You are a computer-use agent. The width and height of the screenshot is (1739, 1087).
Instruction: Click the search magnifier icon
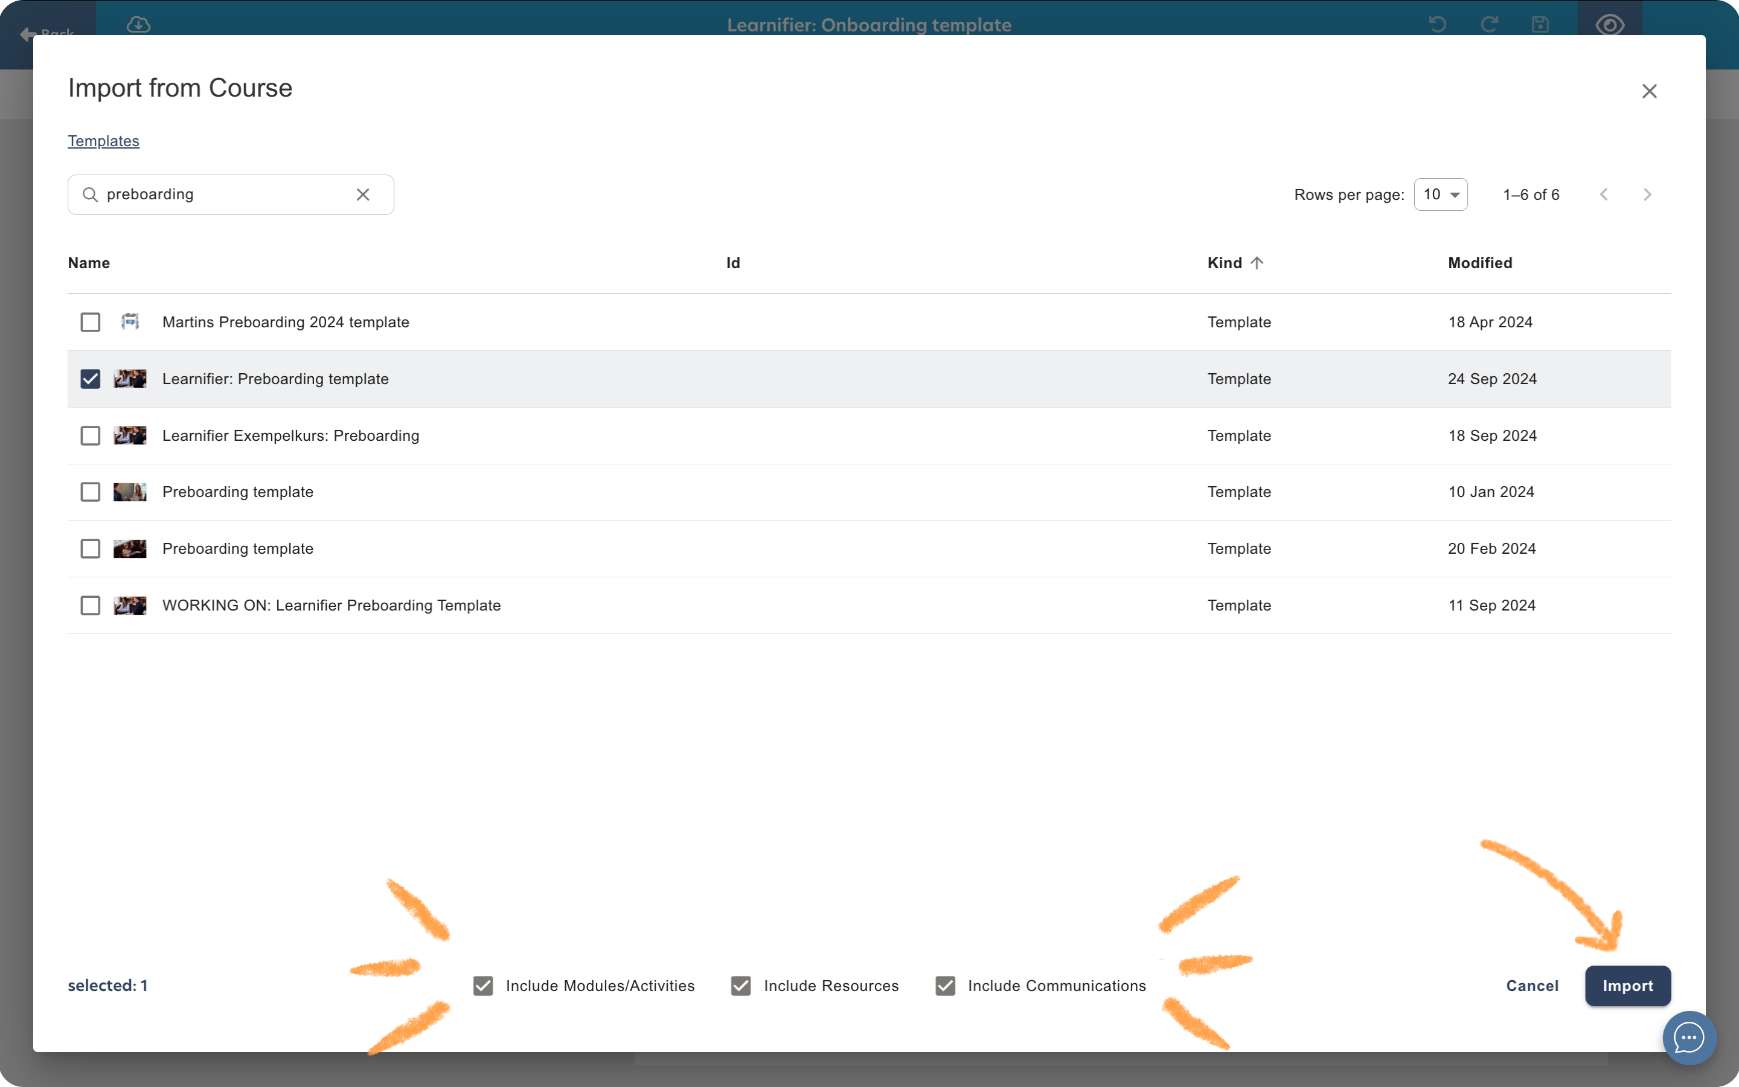(x=90, y=195)
